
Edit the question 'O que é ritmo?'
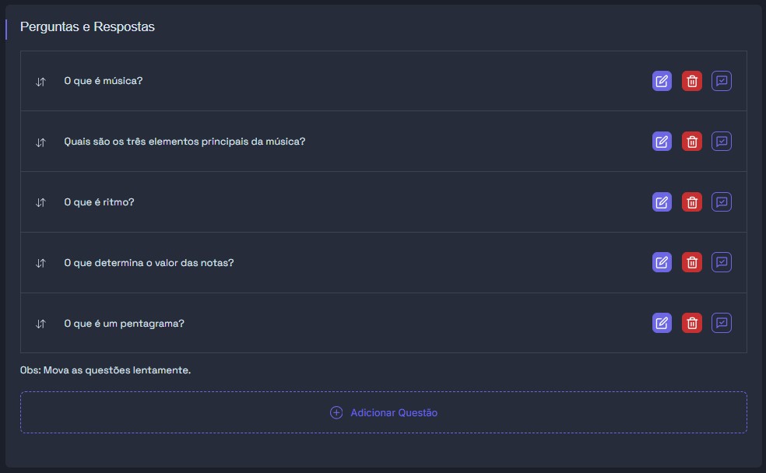[x=662, y=202]
